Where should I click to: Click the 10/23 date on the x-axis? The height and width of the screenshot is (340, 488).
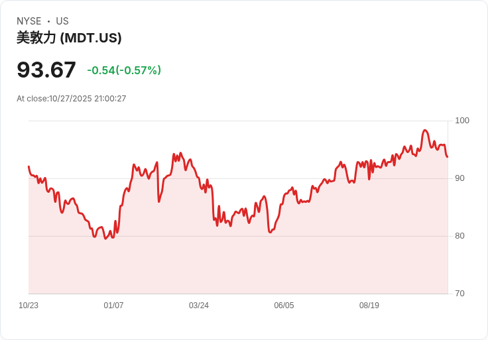(x=29, y=306)
